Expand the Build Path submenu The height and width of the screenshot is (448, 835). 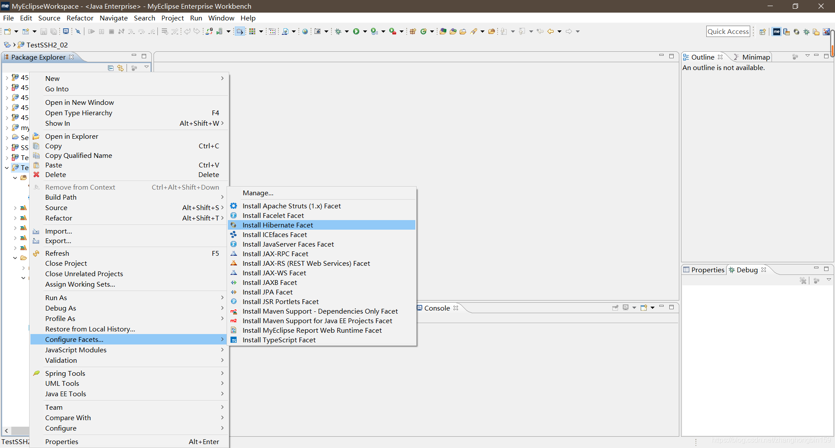pos(129,197)
